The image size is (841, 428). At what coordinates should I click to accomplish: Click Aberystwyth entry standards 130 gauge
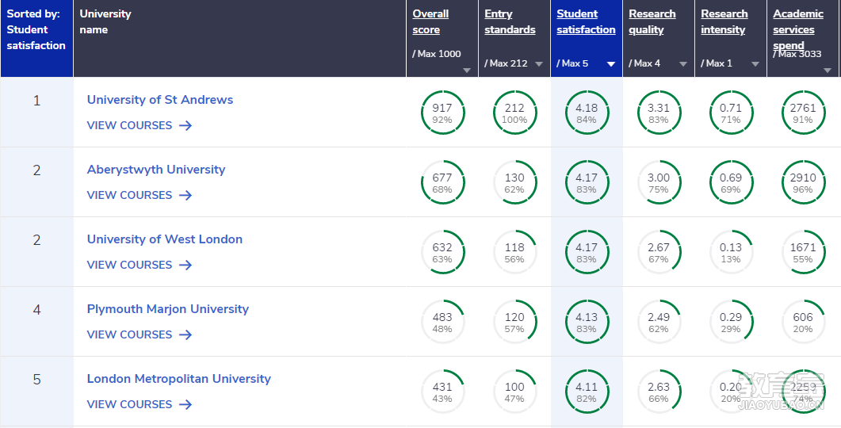[515, 182]
